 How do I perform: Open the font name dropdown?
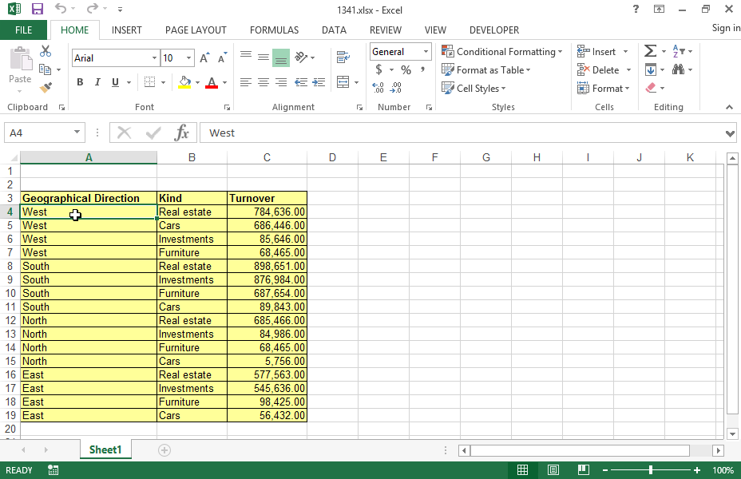154,58
